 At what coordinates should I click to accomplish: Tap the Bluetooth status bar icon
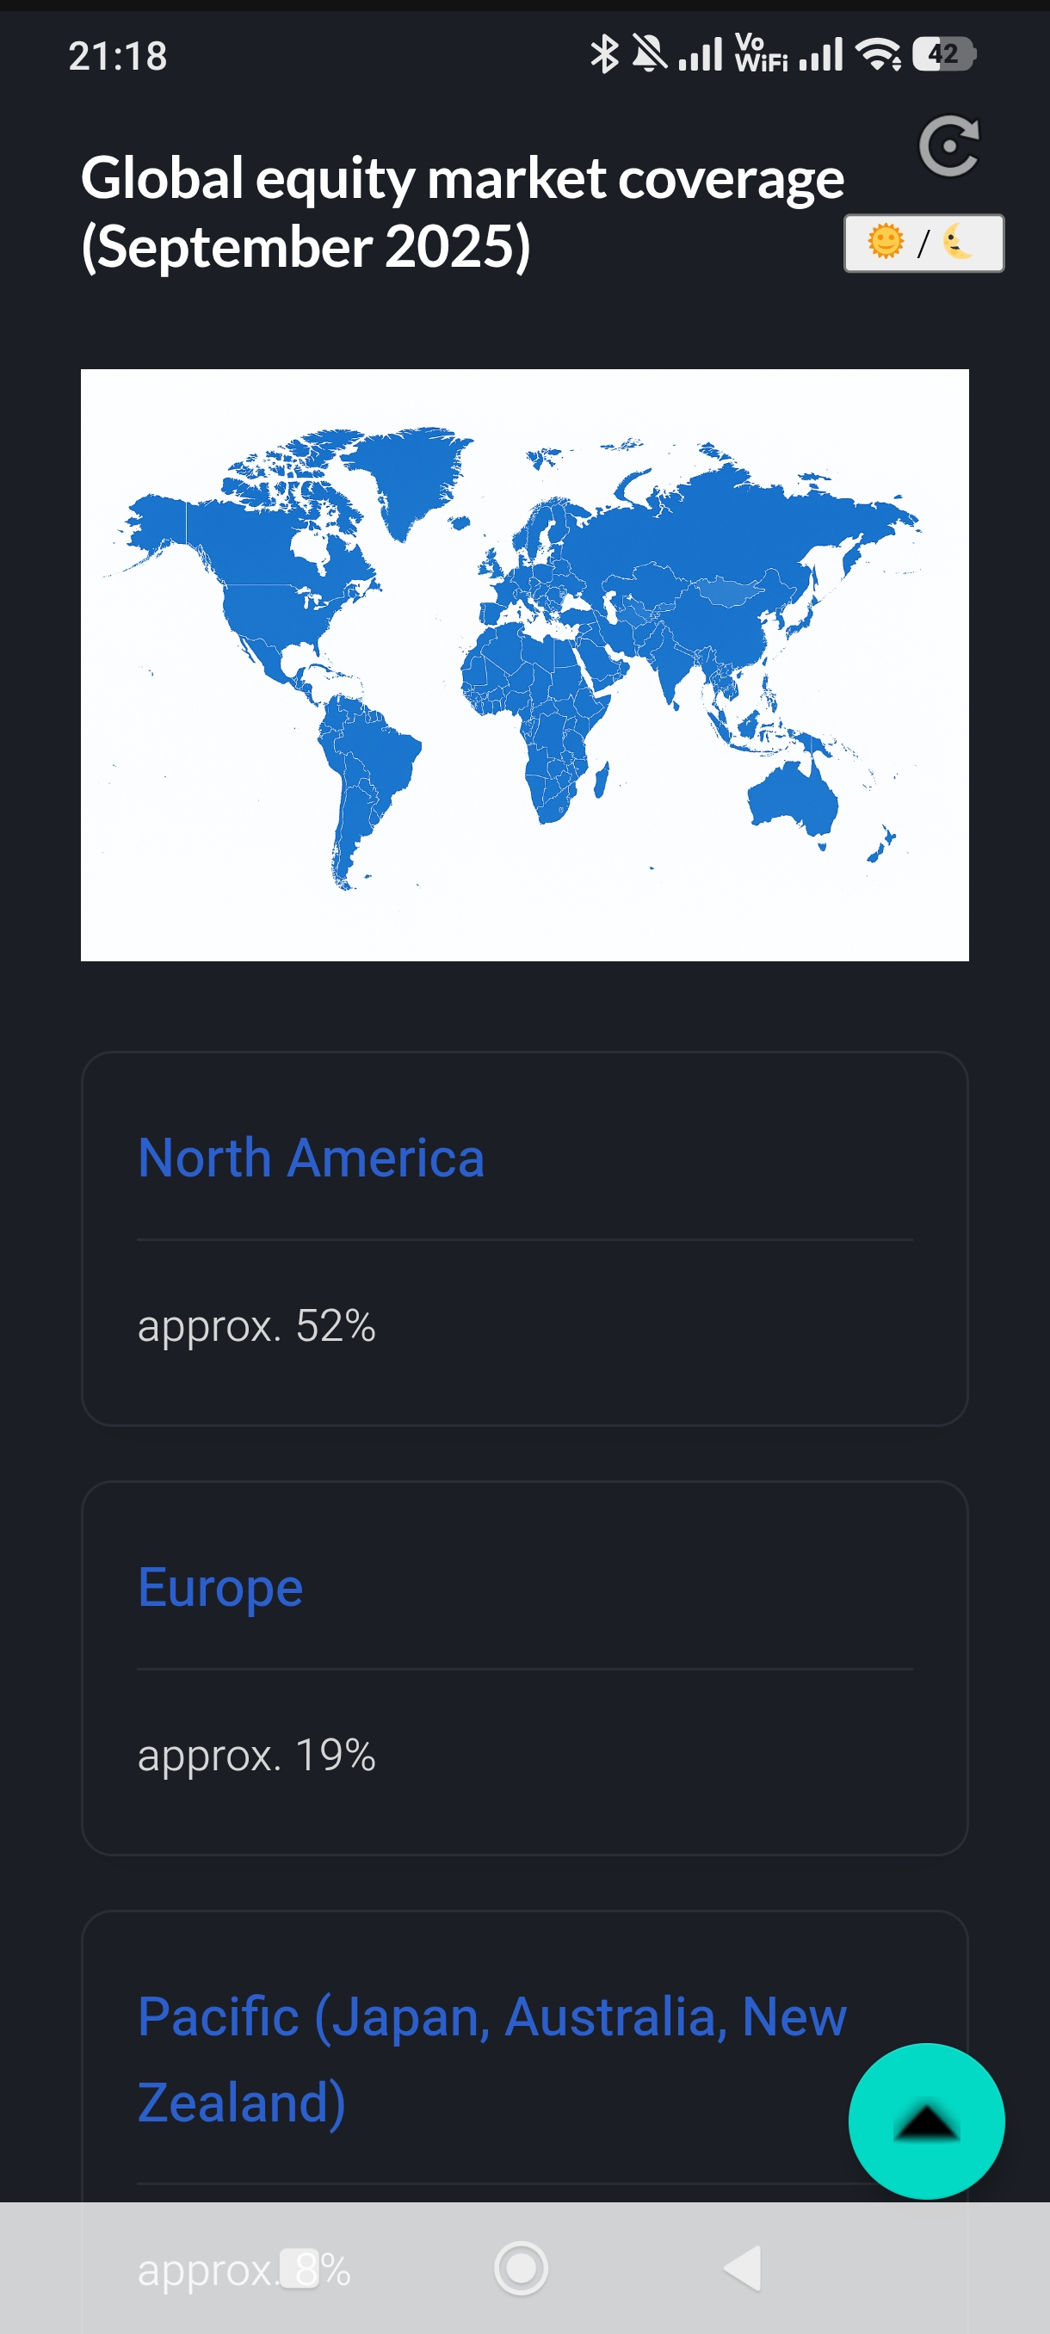click(x=604, y=54)
